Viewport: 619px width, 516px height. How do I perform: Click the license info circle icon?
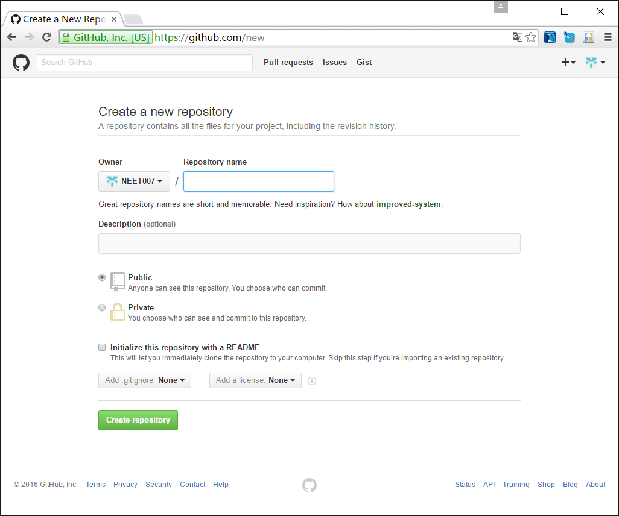(312, 381)
